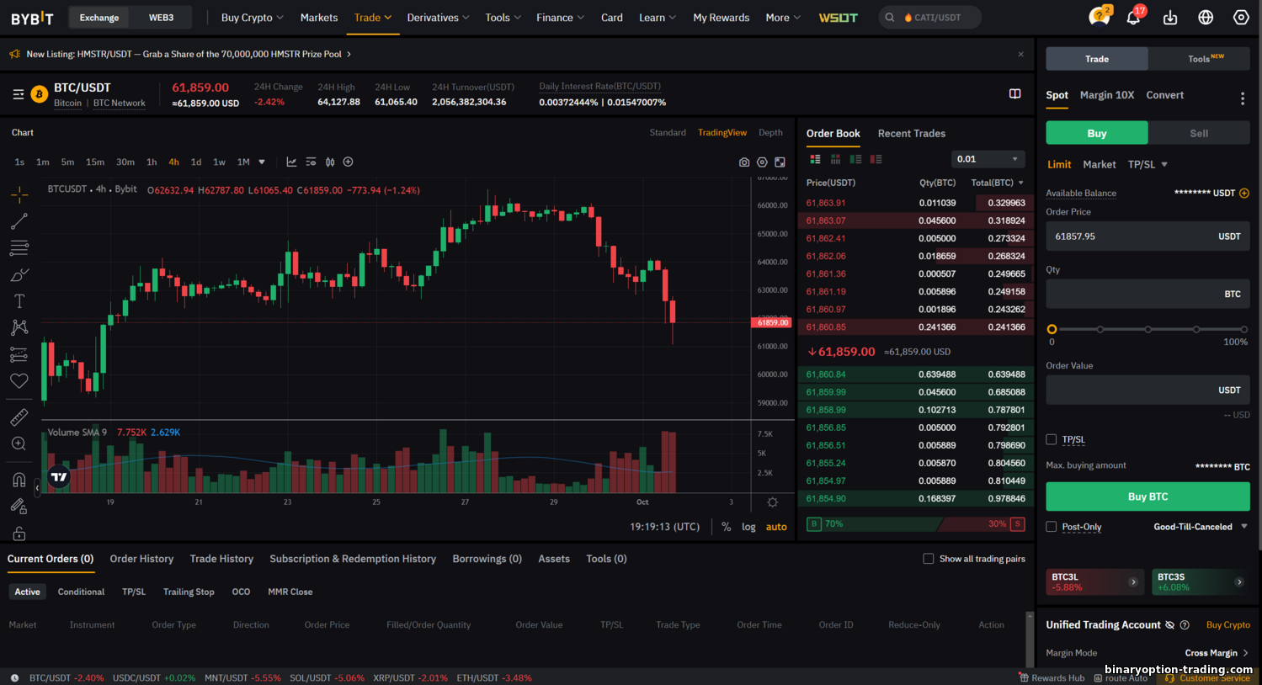
Task: Open the Margin 10X tab
Action: point(1106,95)
